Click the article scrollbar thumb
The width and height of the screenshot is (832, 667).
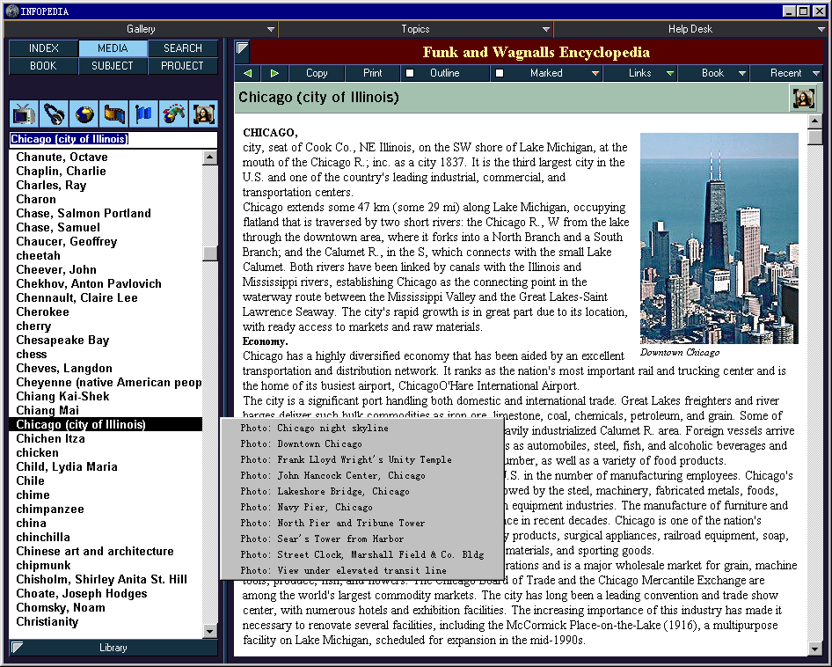815,137
